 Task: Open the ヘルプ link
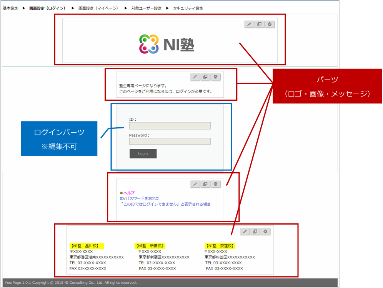(x=129, y=193)
